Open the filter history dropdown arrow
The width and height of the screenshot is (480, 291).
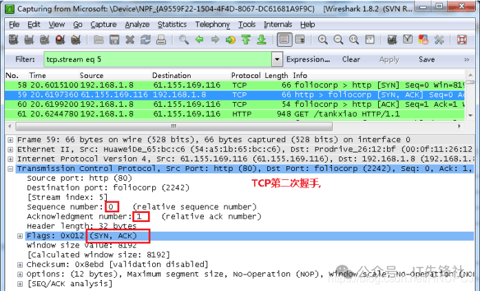[x=277, y=59]
